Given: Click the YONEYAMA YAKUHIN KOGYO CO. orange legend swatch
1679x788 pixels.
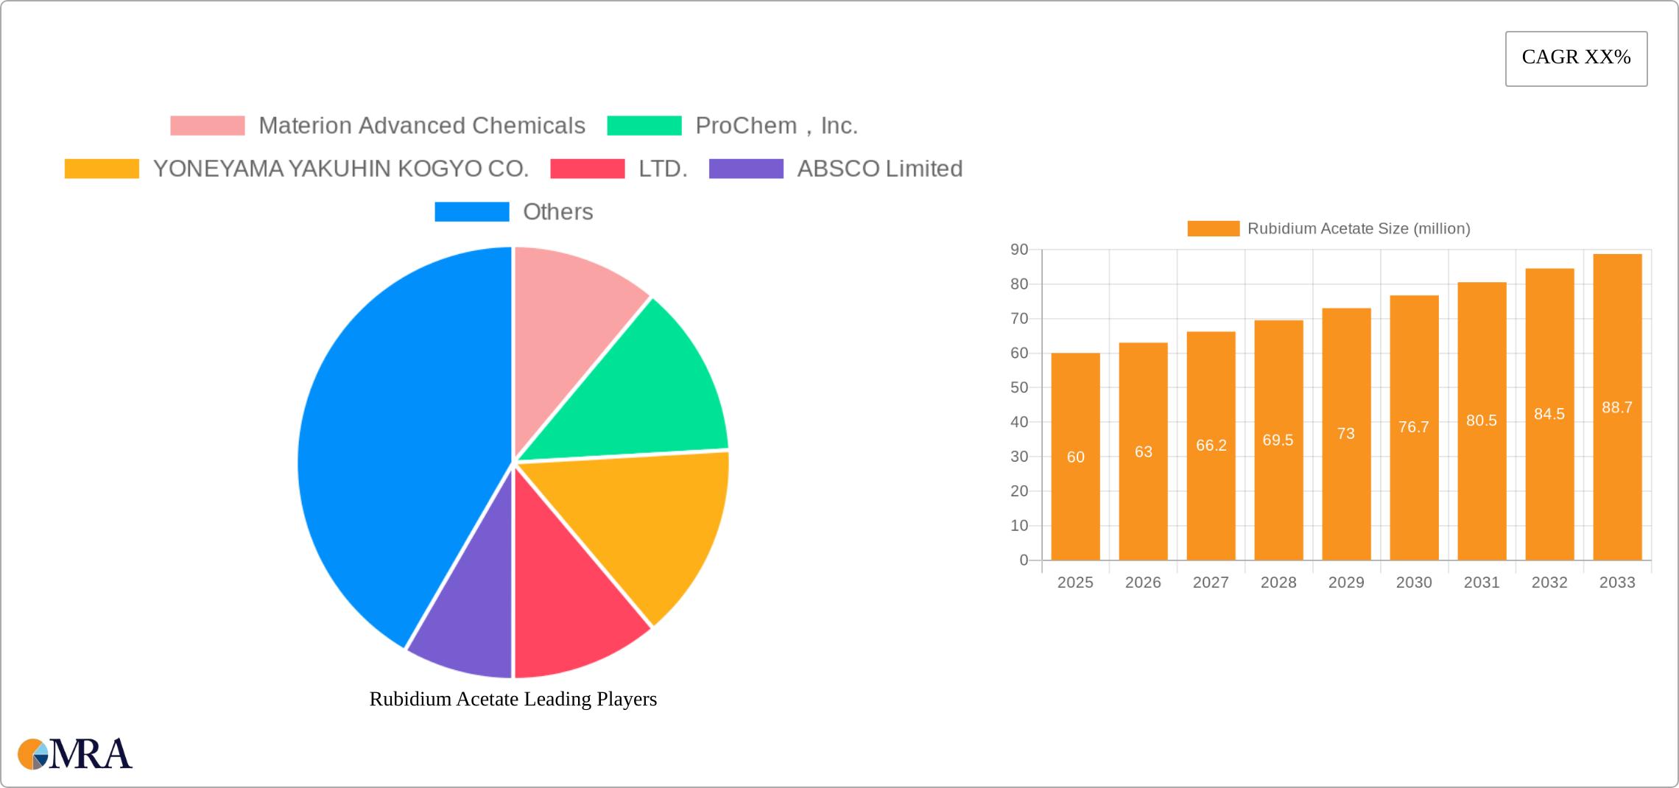Looking at the screenshot, I should (x=102, y=169).
